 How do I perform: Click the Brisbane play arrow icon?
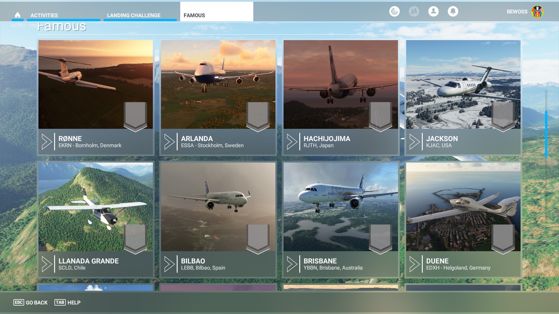point(292,264)
